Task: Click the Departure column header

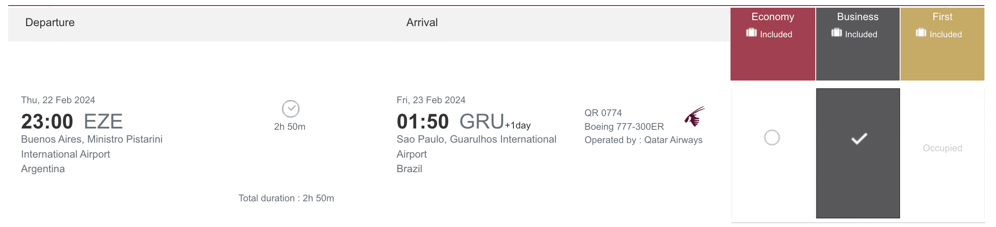Action: coord(50,23)
